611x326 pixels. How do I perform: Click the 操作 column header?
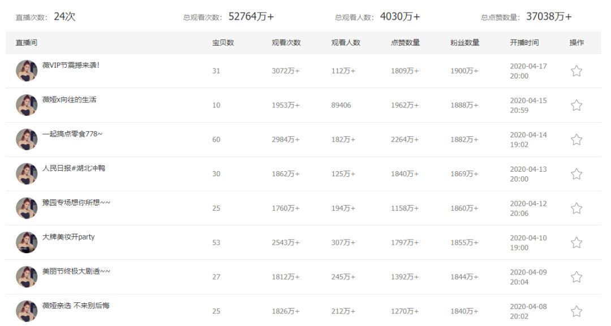[576, 42]
